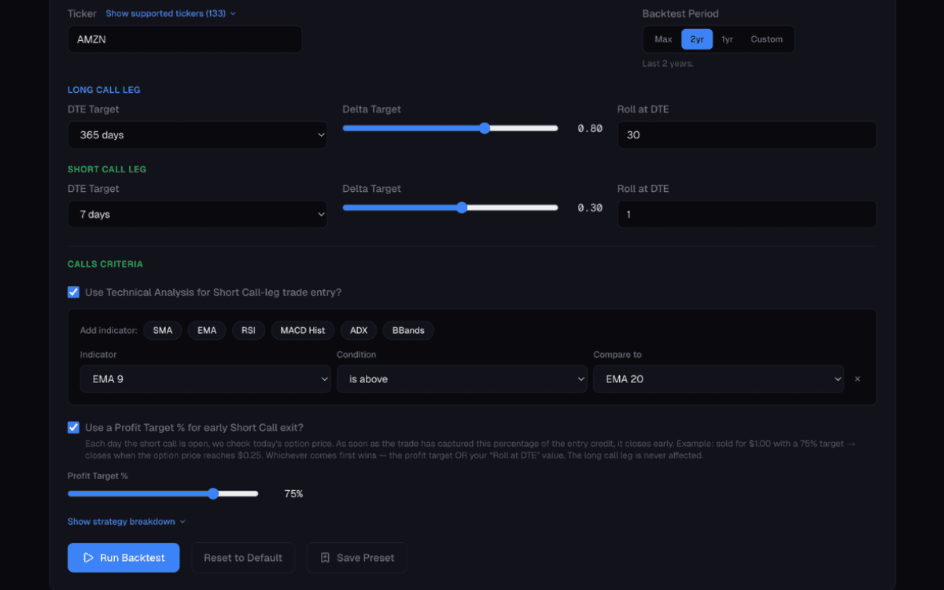Viewport: 944px width, 590px height.
Task: Add ADX indicator
Action: click(359, 330)
